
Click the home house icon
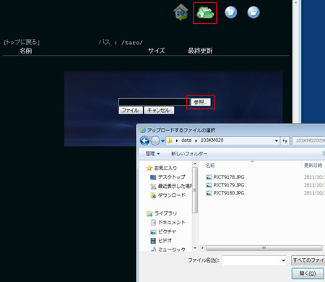coord(181,12)
